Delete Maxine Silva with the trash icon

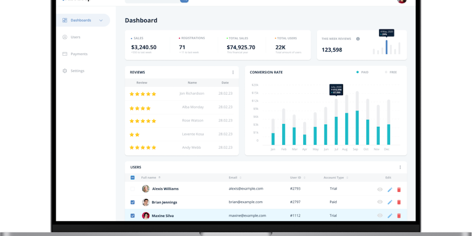pyautogui.click(x=399, y=216)
